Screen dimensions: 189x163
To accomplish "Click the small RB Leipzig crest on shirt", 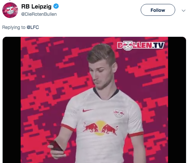I will pos(119,113).
